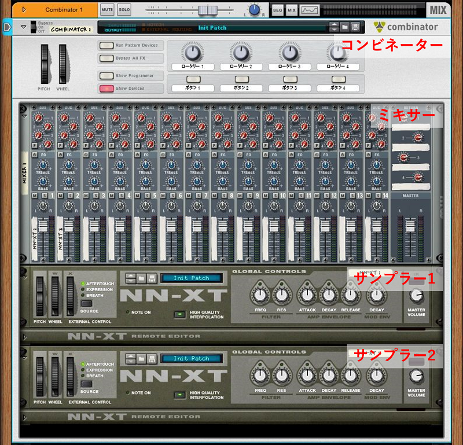The image size is (463, 445).
Task: Click the Combinator browse patch folder icon
Action: point(344,27)
